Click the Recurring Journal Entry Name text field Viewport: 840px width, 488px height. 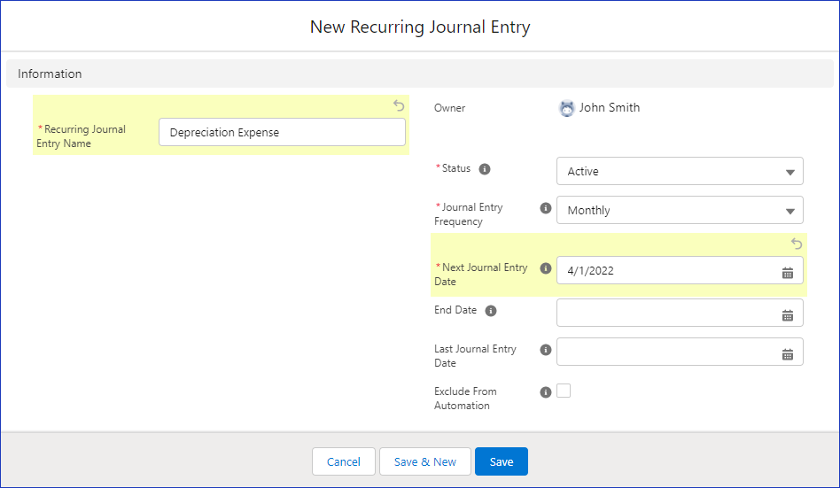tap(282, 132)
